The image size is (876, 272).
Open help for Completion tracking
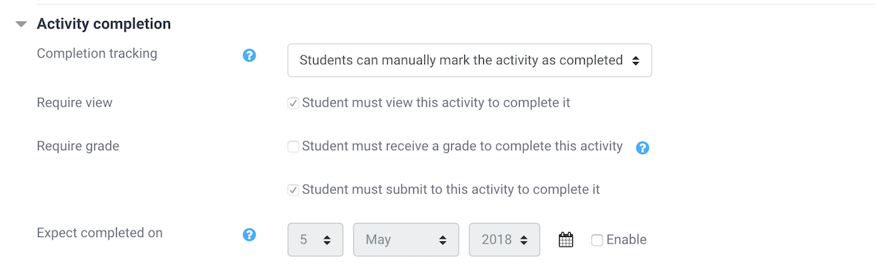(249, 55)
